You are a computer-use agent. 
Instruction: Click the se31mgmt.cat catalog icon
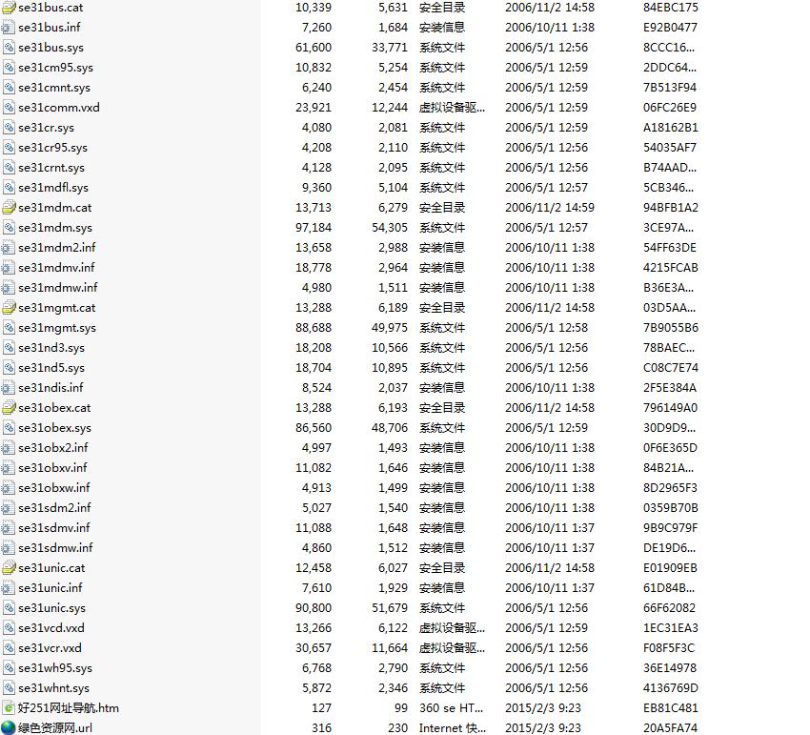click(x=9, y=308)
